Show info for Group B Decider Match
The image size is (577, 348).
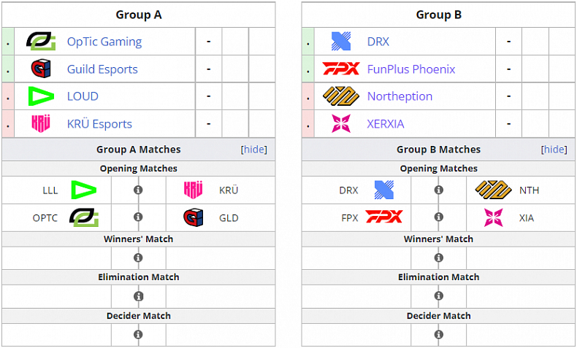(438, 335)
